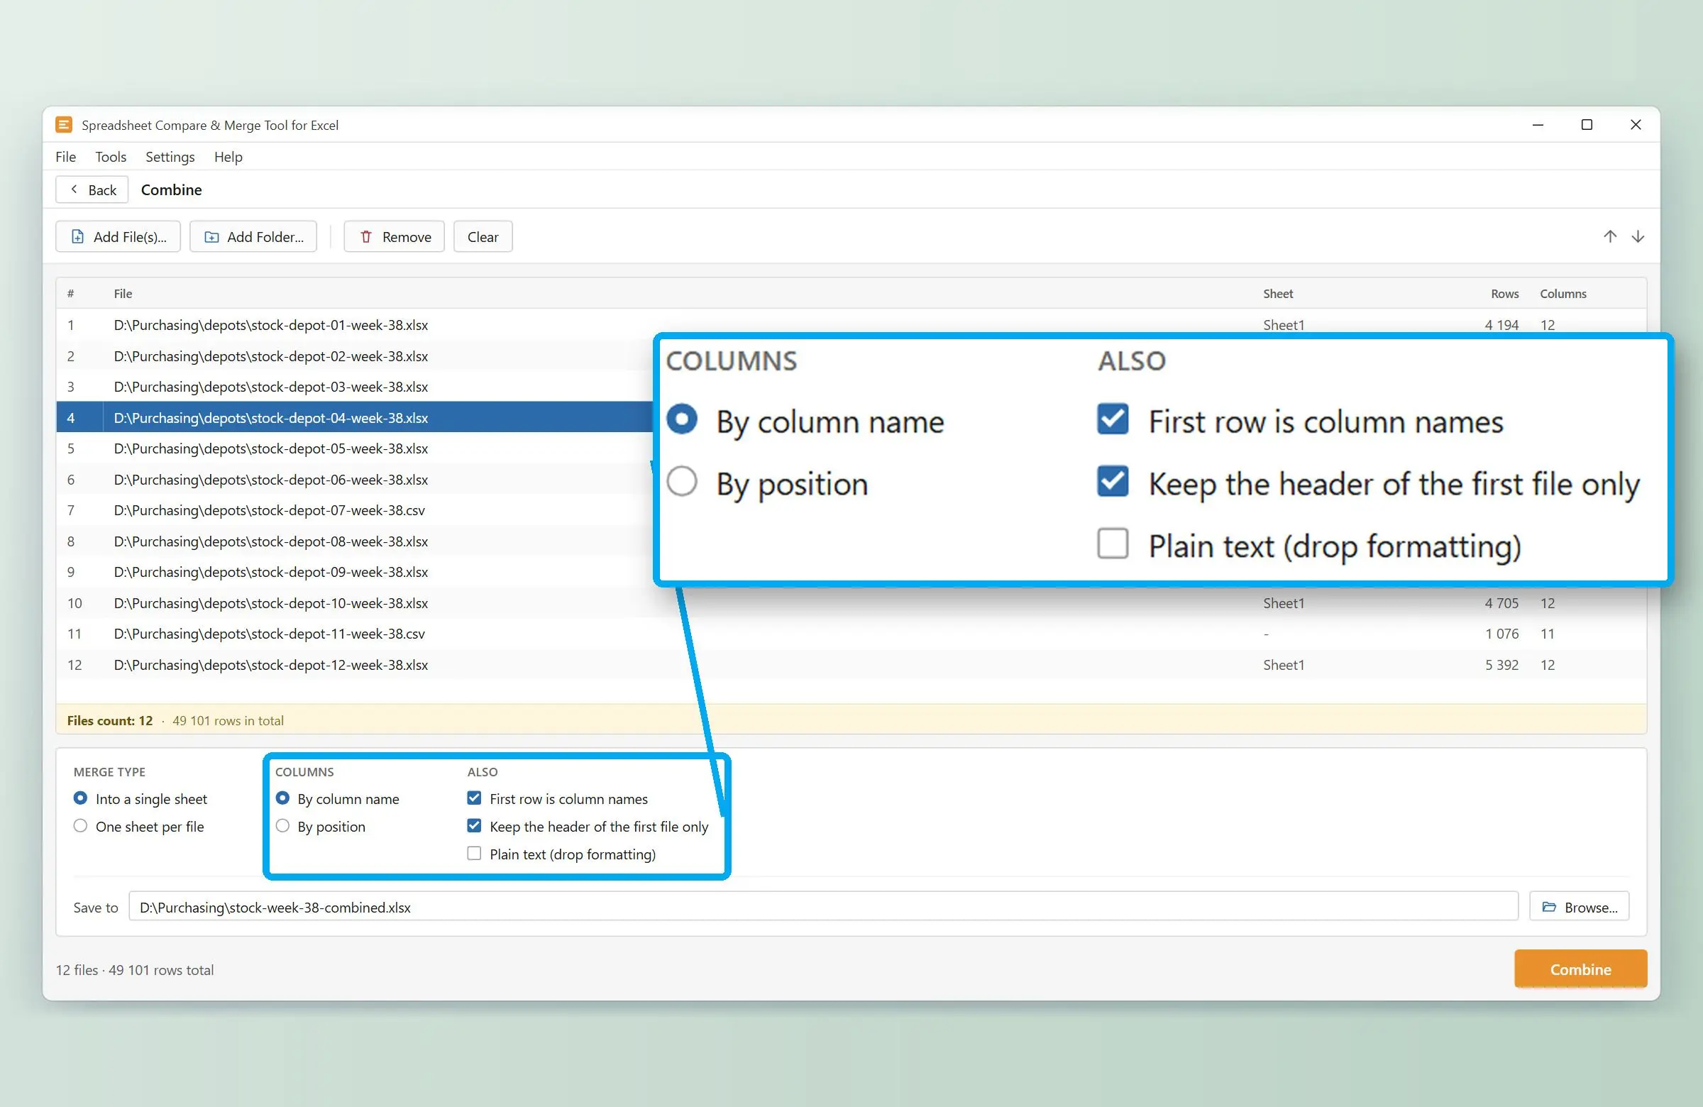The width and height of the screenshot is (1703, 1107).
Task: Open the Tools menu
Action: click(x=111, y=157)
